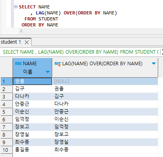Select row number 3 header
Viewport: 163px width, 157px height.
(7, 97)
